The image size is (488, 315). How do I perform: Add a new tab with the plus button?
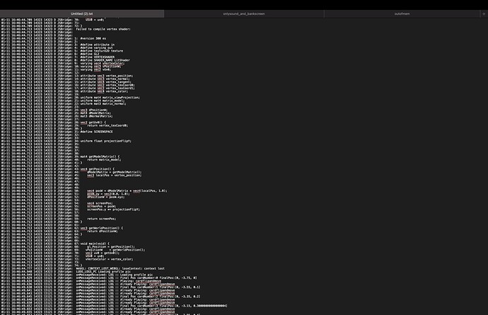484,13
